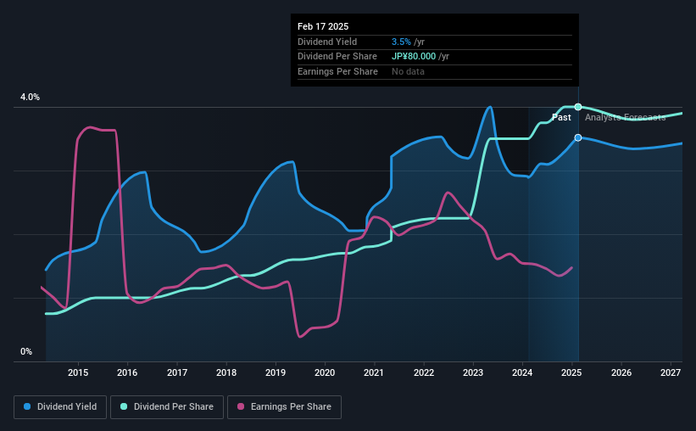
Task: Click the Feb 17 2025 tooltip date
Action: (x=323, y=26)
